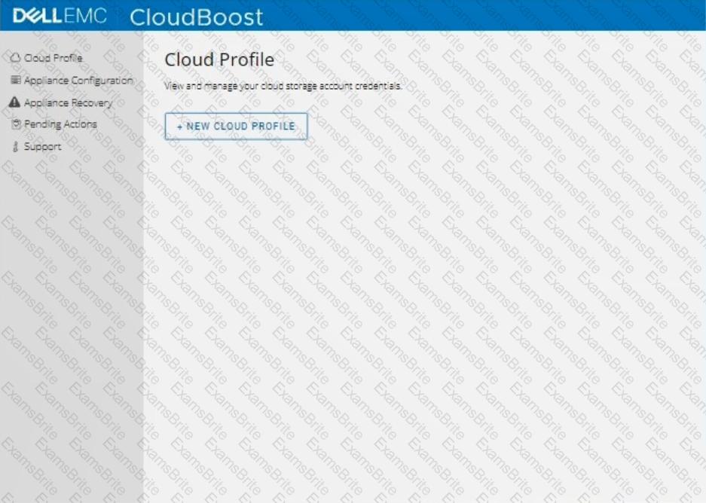Go to the Appliance Configuration section
Image resolution: width=706 pixels, height=503 pixels.
pos(78,80)
